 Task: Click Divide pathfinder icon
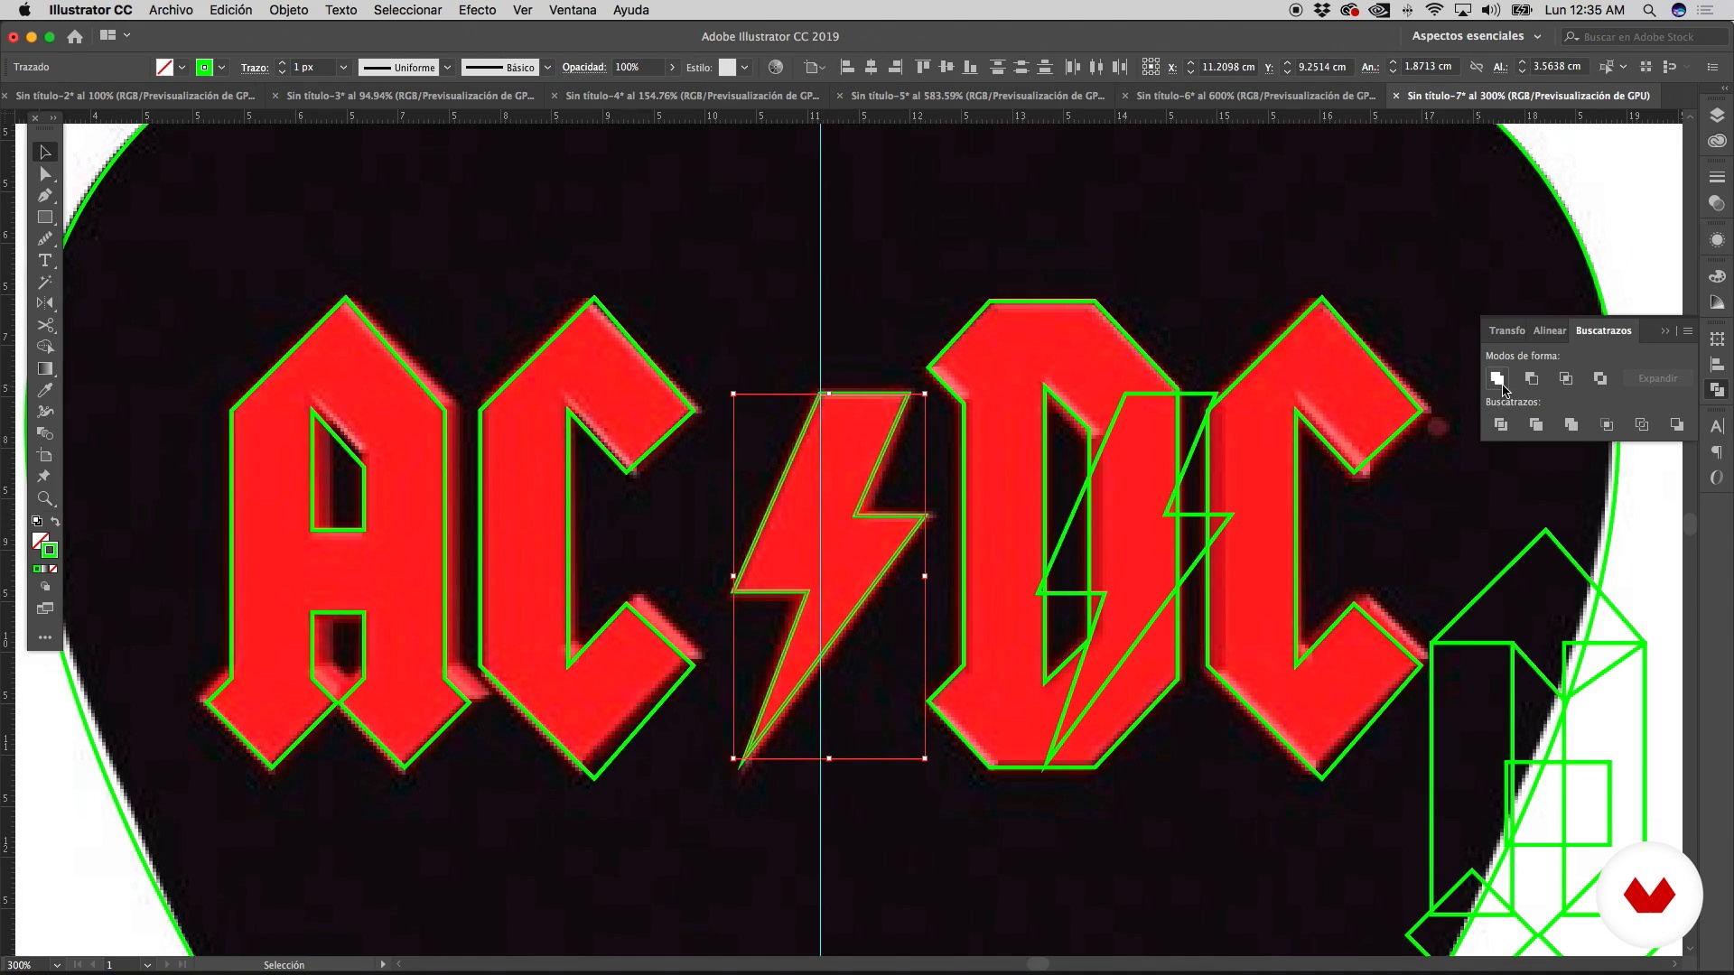pos(1501,424)
